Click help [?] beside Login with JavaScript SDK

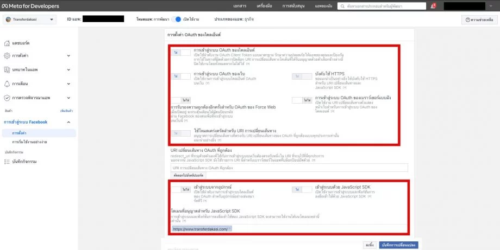[369, 196]
